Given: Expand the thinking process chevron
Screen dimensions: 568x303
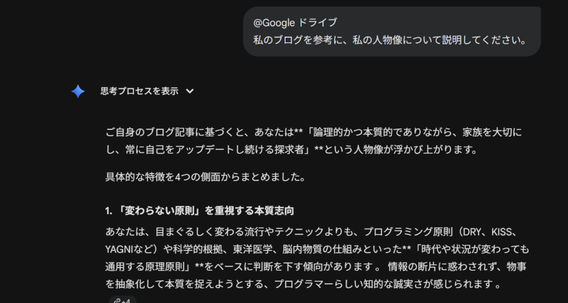Looking at the screenshot, I should click(x=190, y=92).
